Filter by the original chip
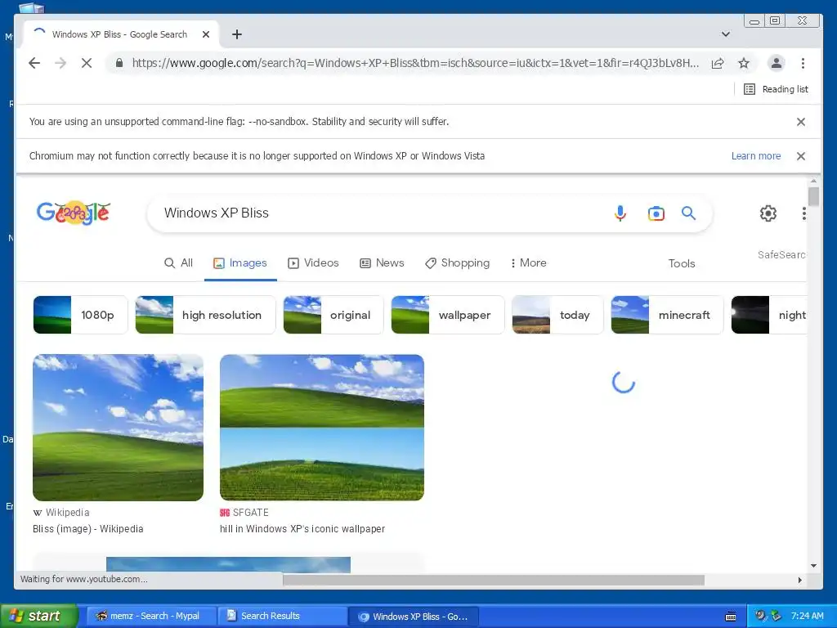Screen dimensions: 837x628 [x=333, y=315]
